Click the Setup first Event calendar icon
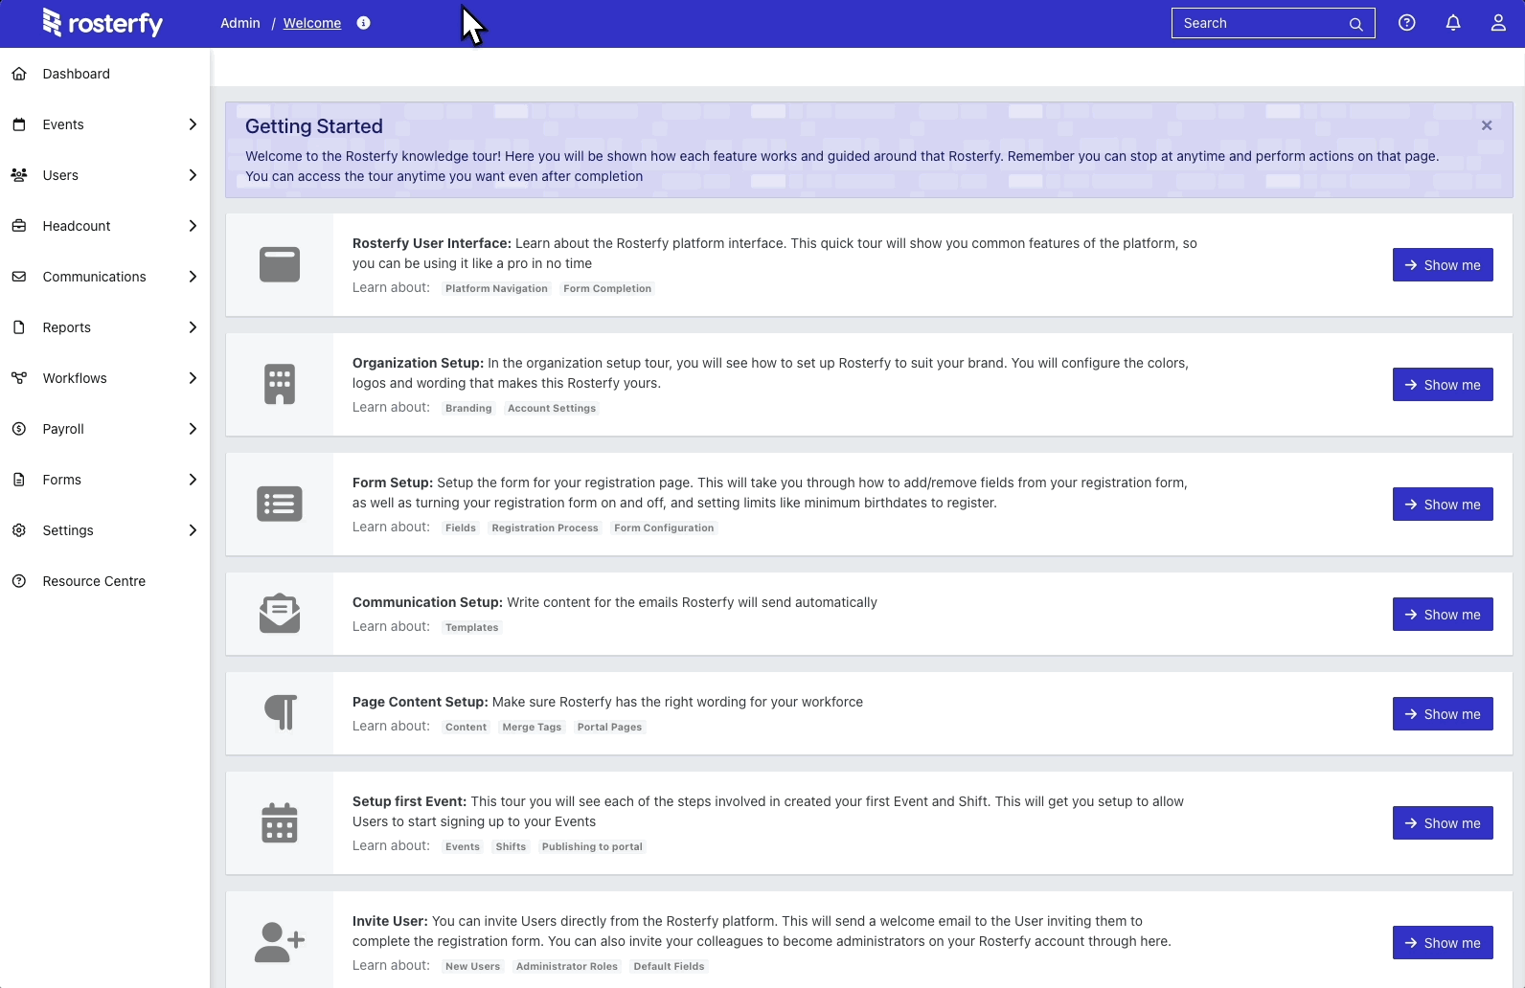Viewport: 1525px width, 988px height. coord(279,822)
